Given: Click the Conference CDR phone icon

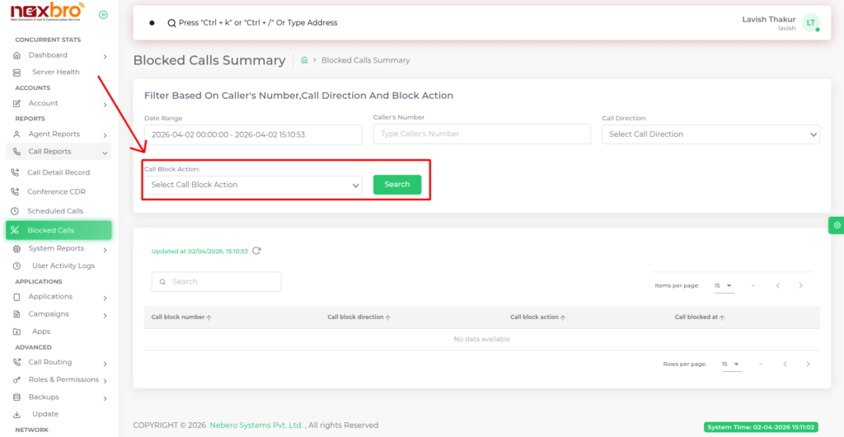Looking at the screenshot, I should tap(16, 192).
